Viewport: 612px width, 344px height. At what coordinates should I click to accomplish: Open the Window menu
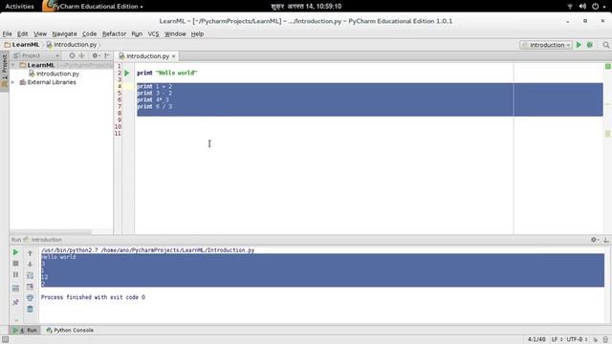(x=175, y=34)
